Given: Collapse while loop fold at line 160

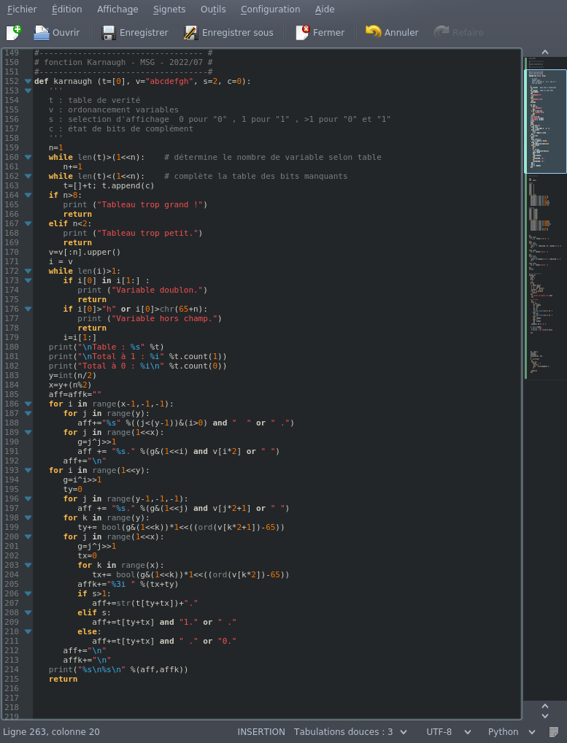Looking at the screenshot, I should point(28,157).
